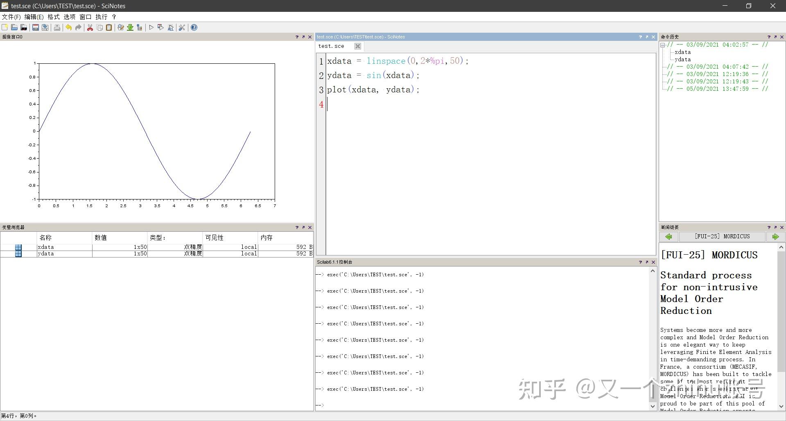Viewport: 786px width, 421px height.
Task: Click the help icon on 命令历史 panel
Action: coord(769,37)
